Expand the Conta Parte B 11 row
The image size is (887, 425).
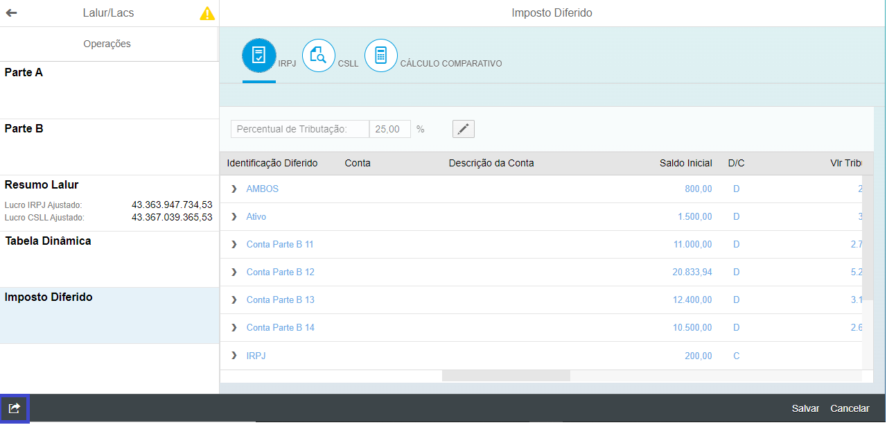point(234,244)
